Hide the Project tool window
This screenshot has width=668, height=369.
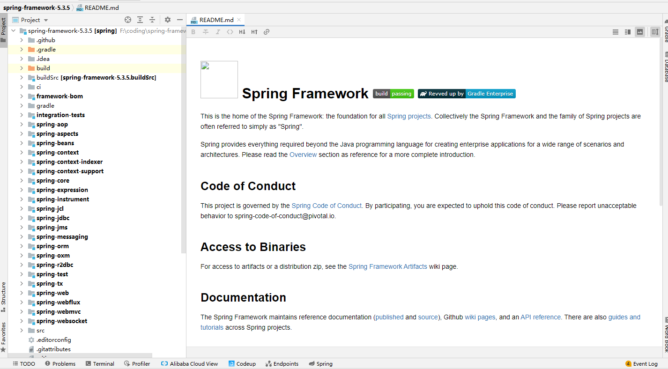coord(180,20)
